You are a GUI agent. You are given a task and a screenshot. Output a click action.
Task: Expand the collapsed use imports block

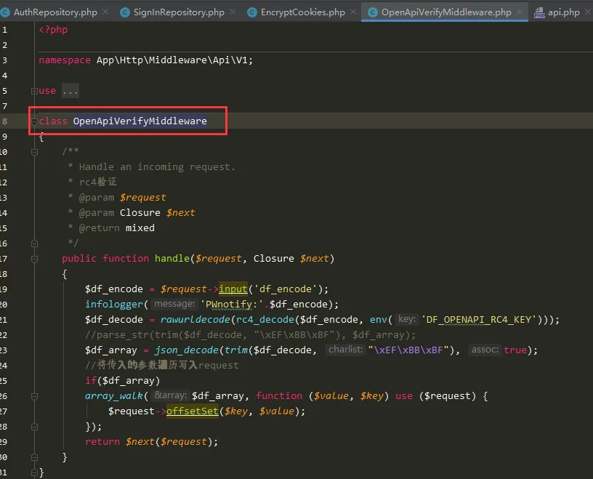tap(33, 91)
